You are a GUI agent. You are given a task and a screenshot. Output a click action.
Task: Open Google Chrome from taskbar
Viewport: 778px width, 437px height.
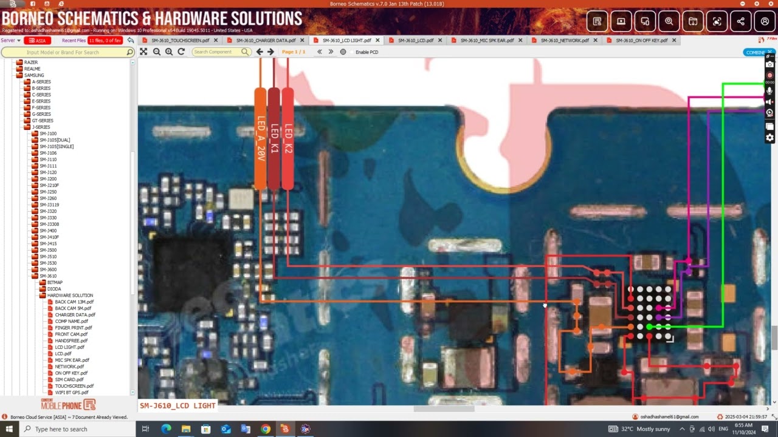tap(266, 429)
